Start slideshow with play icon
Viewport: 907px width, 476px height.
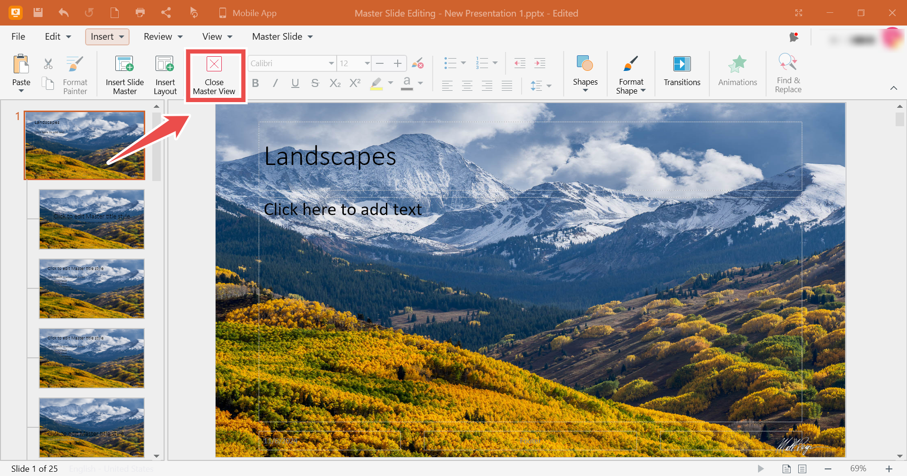pyautogui.click(x=760, y=468)
